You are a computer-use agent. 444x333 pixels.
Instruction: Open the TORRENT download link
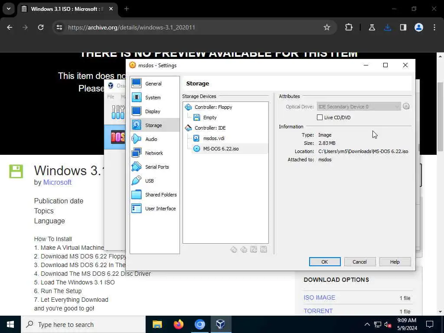(x=318, y=310)
